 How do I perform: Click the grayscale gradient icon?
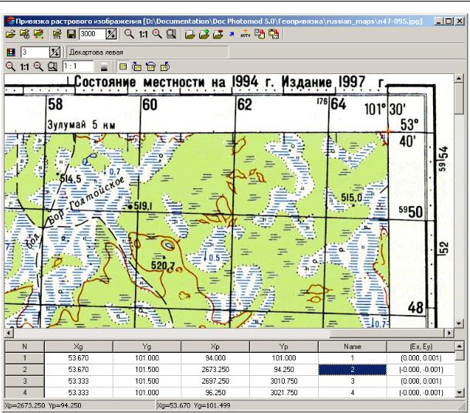[x=104, y=67]
